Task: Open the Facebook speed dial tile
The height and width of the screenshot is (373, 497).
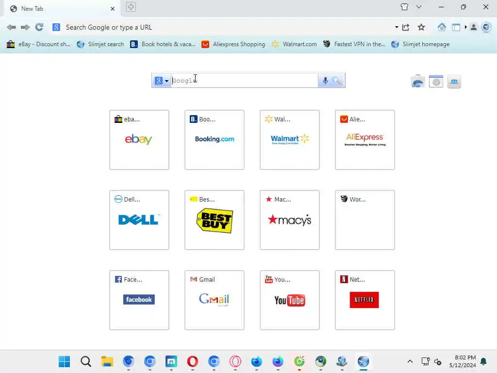Action: coord(139,300)
